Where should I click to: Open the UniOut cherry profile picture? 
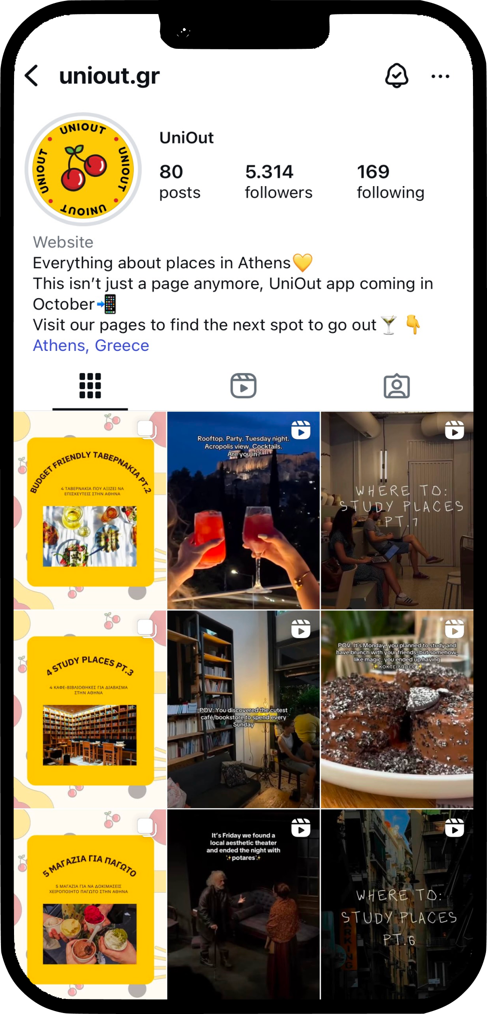tap(83, 169)
